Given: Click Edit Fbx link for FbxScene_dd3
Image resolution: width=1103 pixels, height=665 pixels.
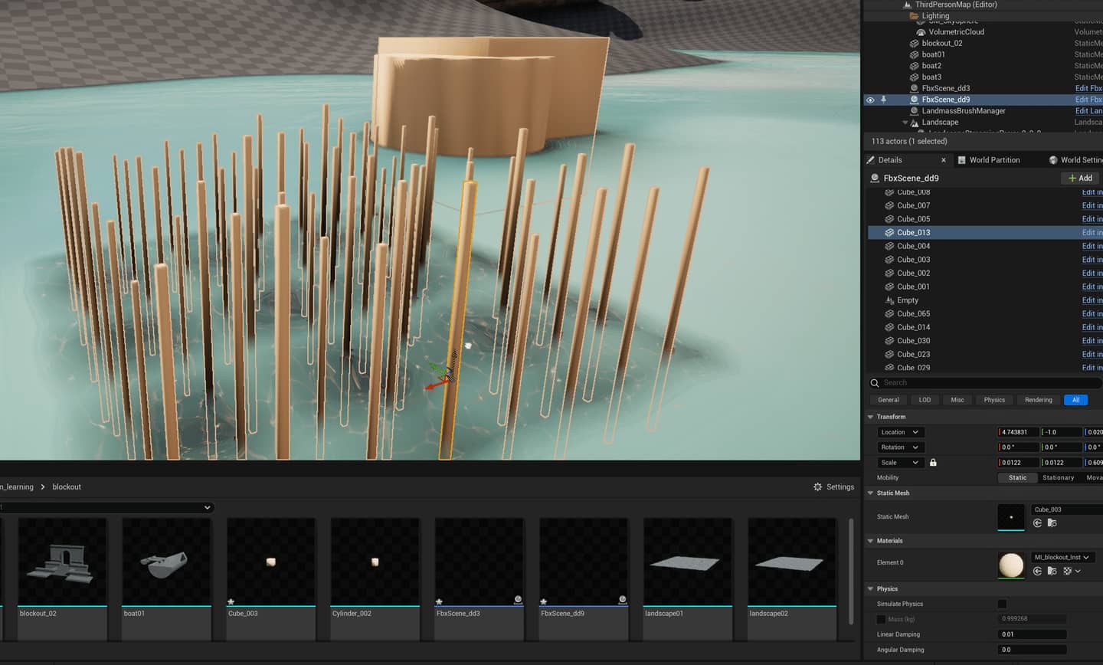Looking at the screenshot, I should [1088, 88].
